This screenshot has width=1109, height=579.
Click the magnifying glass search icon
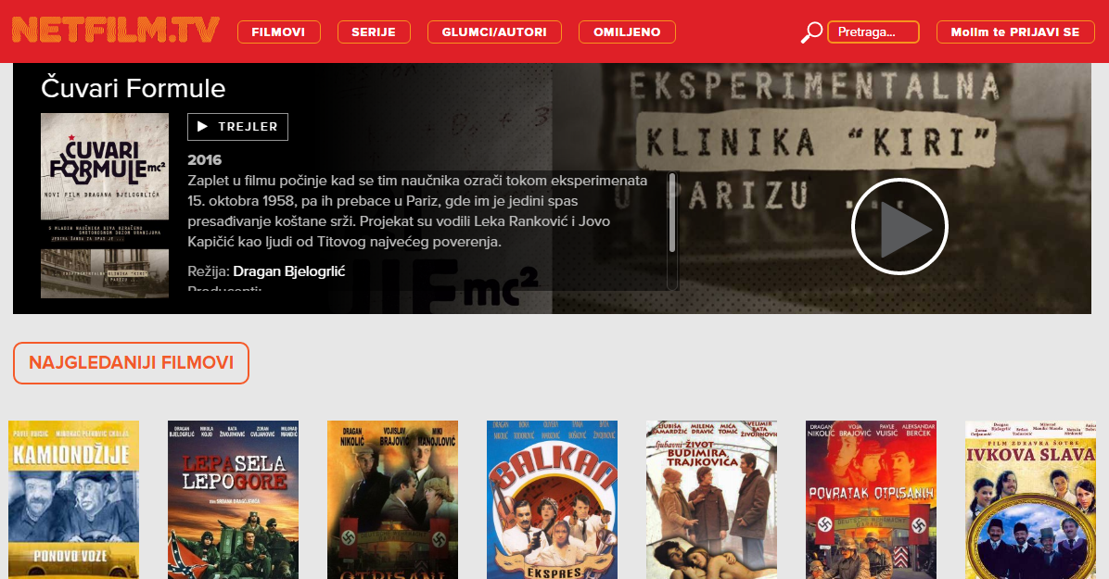(x=811, y=32)
